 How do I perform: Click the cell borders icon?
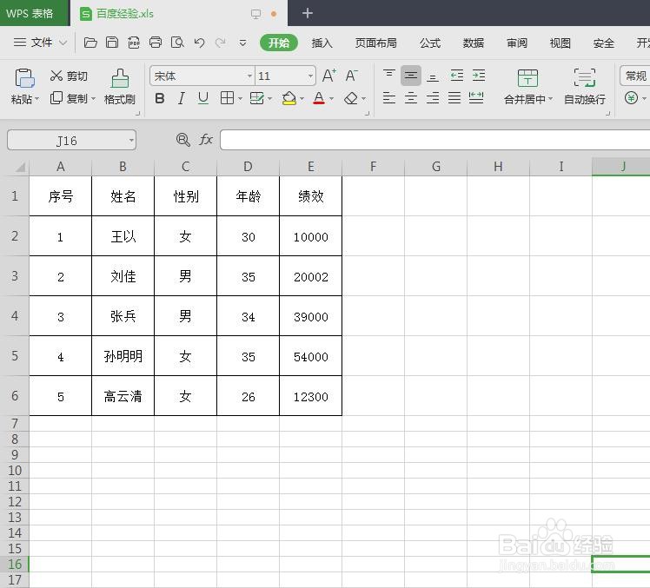point(227,98)
